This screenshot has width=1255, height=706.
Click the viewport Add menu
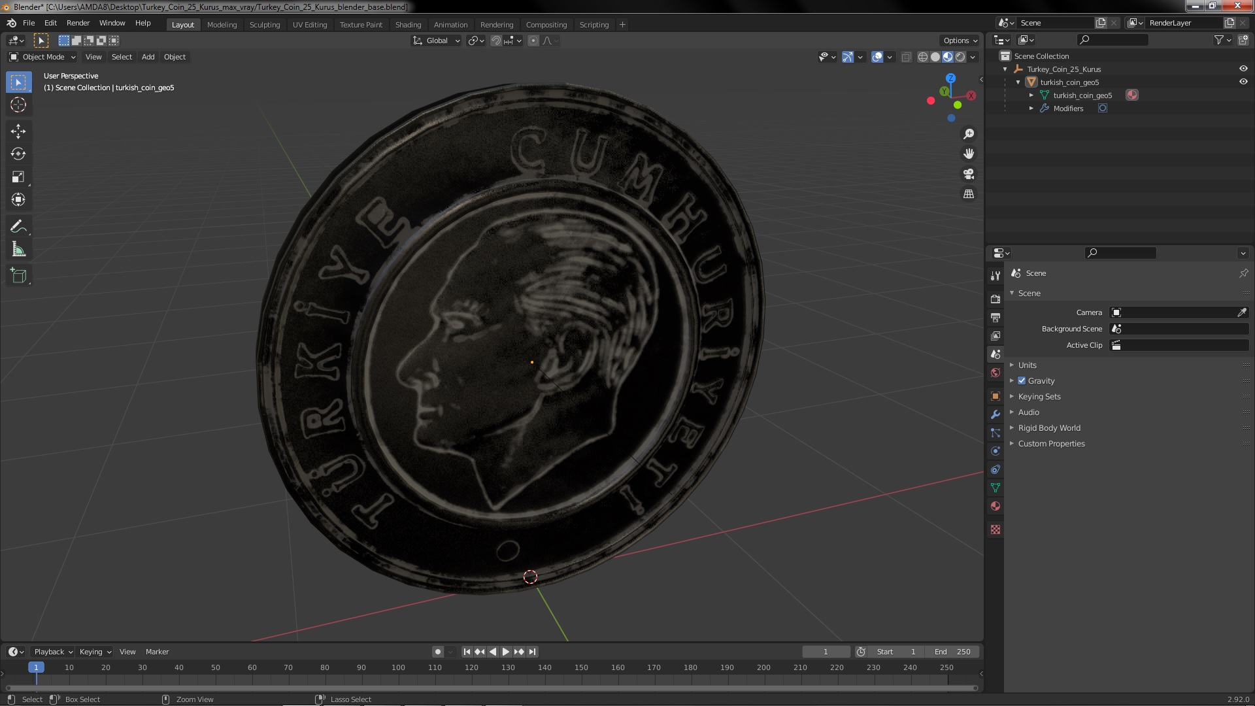pyautogui.click(x=148, y=57)
